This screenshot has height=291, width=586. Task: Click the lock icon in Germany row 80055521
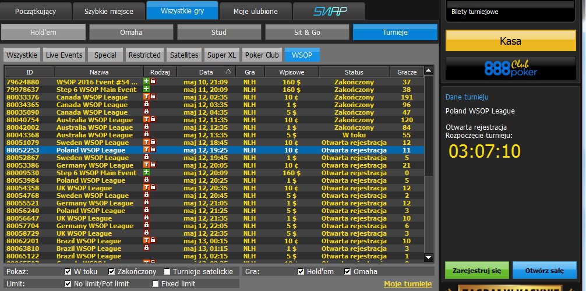click(x=147, y=203)
